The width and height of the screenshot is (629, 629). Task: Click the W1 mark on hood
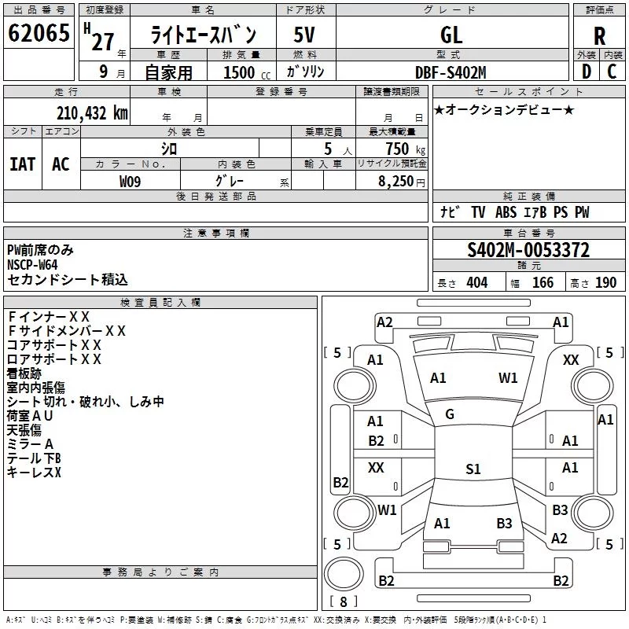(x=508, y=378)
